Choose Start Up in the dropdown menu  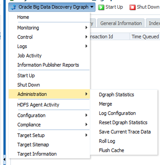(49, 76)
